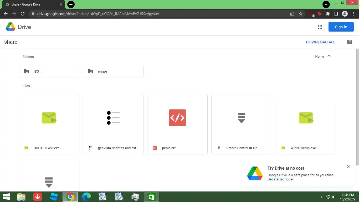This screenshot has width=359, height=202.
Task: Open Chrome's three-dot menu
Action: tap(353, 14)
